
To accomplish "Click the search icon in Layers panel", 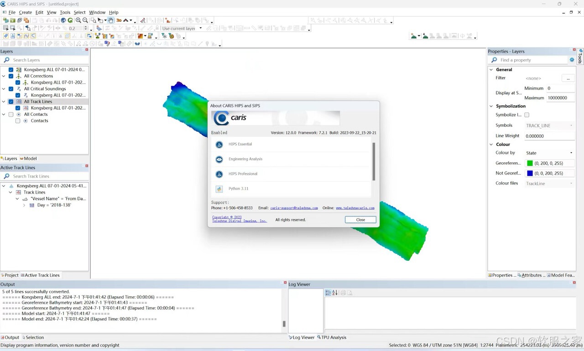I will pyautogui.click(x=6, y=60).
